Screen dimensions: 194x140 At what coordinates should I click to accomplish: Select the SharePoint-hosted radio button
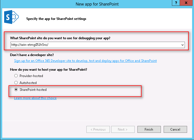tap(16, 89)
